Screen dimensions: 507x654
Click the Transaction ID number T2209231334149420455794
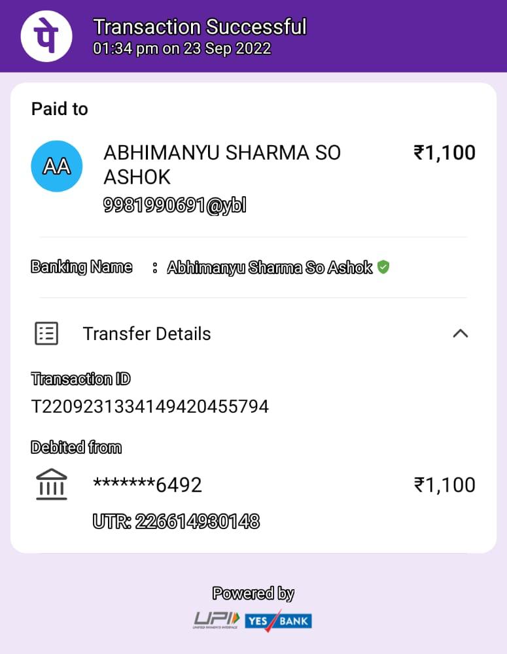pyautogui.click(x=150, y=406)
